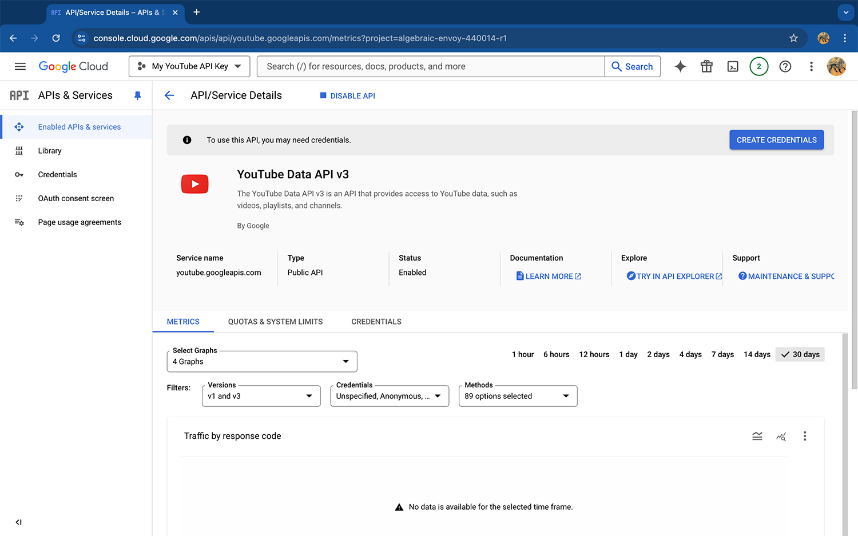Go back with the API/Service Details arrow

coord(169,95)
